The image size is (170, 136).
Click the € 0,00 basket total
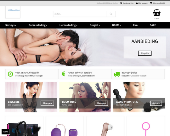click(x=157, y=19)
